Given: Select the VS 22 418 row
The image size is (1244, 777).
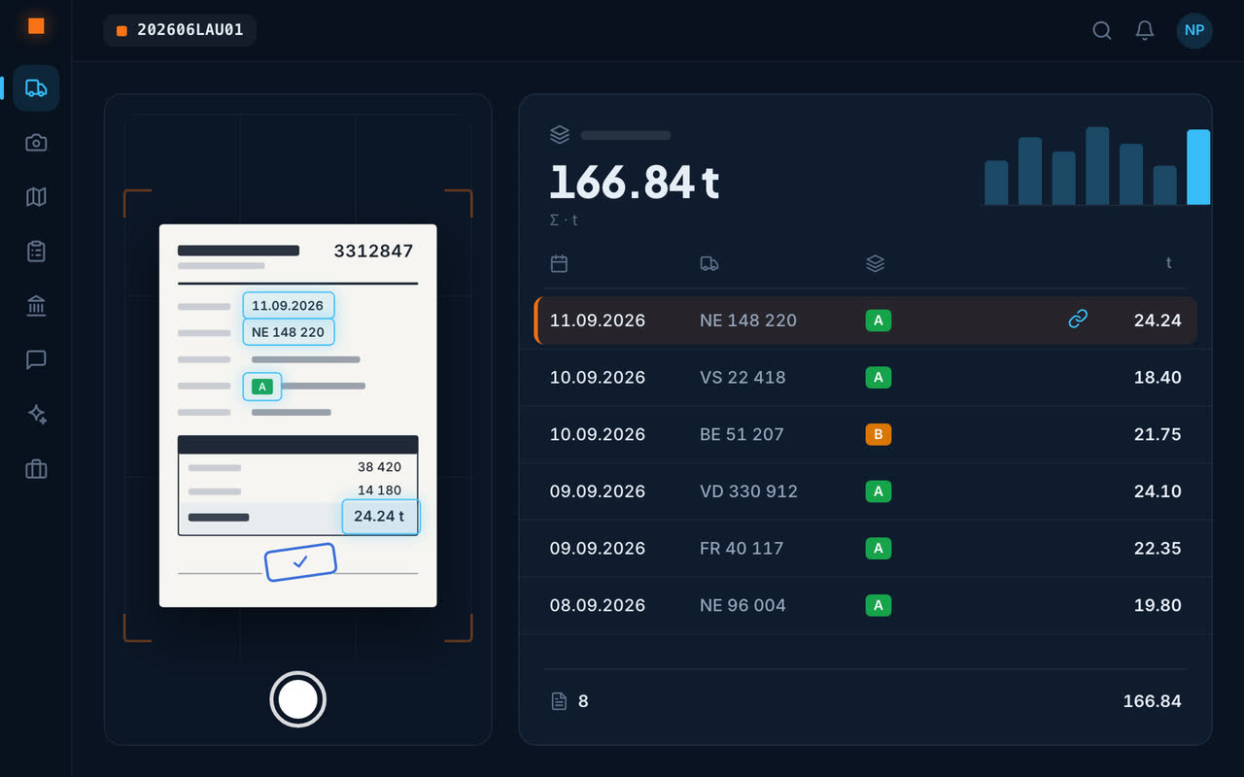Looking at the screenshot, I should coord(866,378).
